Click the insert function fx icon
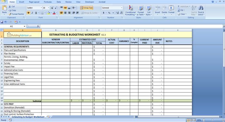The image size is (225, 122). point(38,26)
